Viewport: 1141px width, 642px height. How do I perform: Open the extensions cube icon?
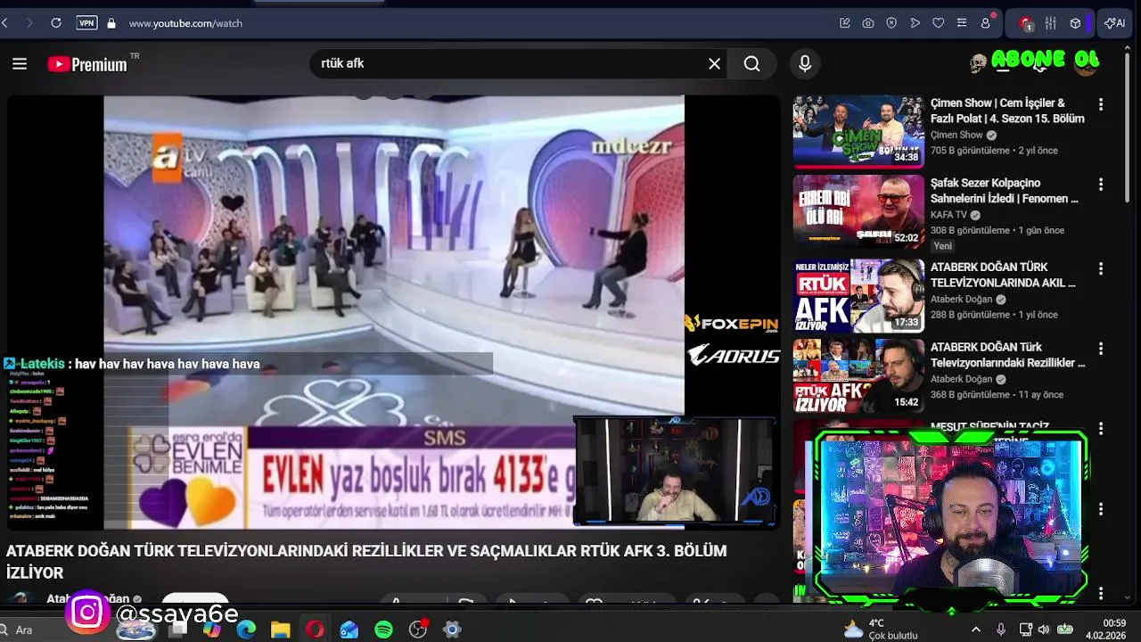pyautogui.click(x=1075, y=23)
